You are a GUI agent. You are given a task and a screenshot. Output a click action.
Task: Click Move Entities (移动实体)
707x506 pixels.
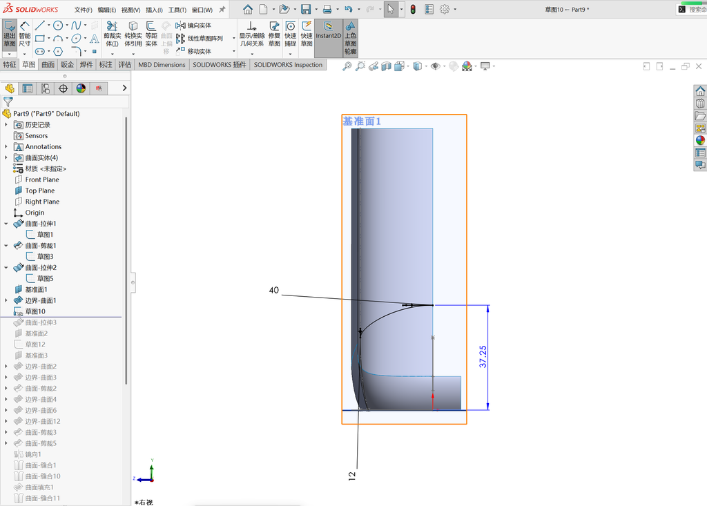[x=193, y=51]
